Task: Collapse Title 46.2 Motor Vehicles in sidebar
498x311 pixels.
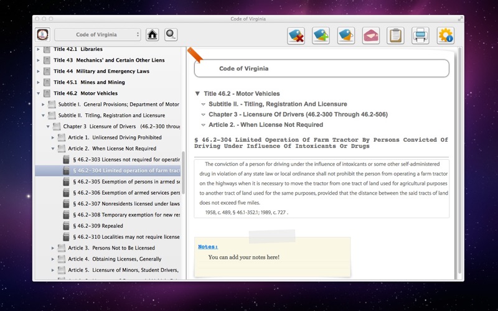Action: click(x=39, y=94)
